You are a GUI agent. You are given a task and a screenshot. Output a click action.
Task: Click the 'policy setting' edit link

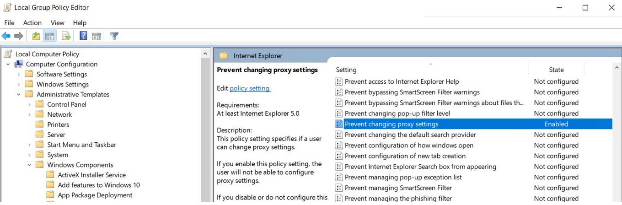click(250, 88)
